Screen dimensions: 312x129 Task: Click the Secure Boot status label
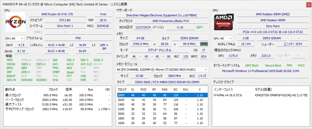pos(273,65)
